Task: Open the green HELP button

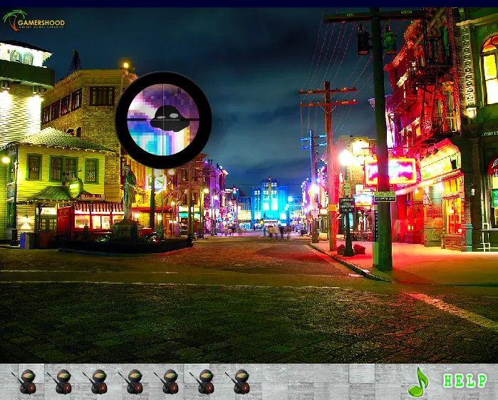Action: pos(465,381)
